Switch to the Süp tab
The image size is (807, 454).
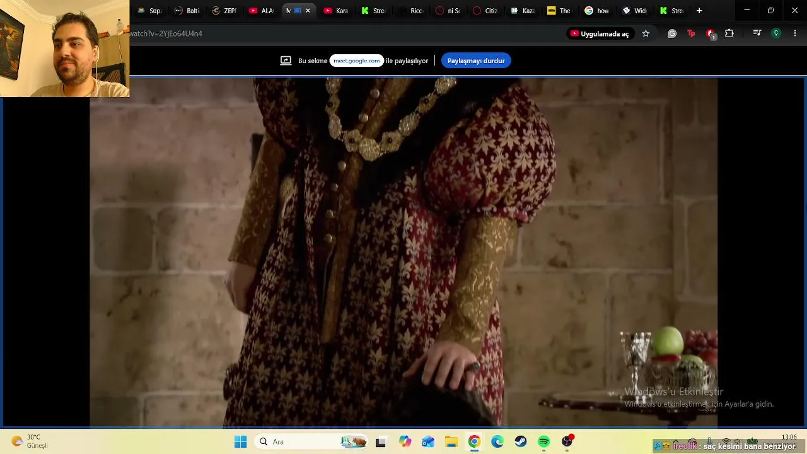[x=150, y=11]
